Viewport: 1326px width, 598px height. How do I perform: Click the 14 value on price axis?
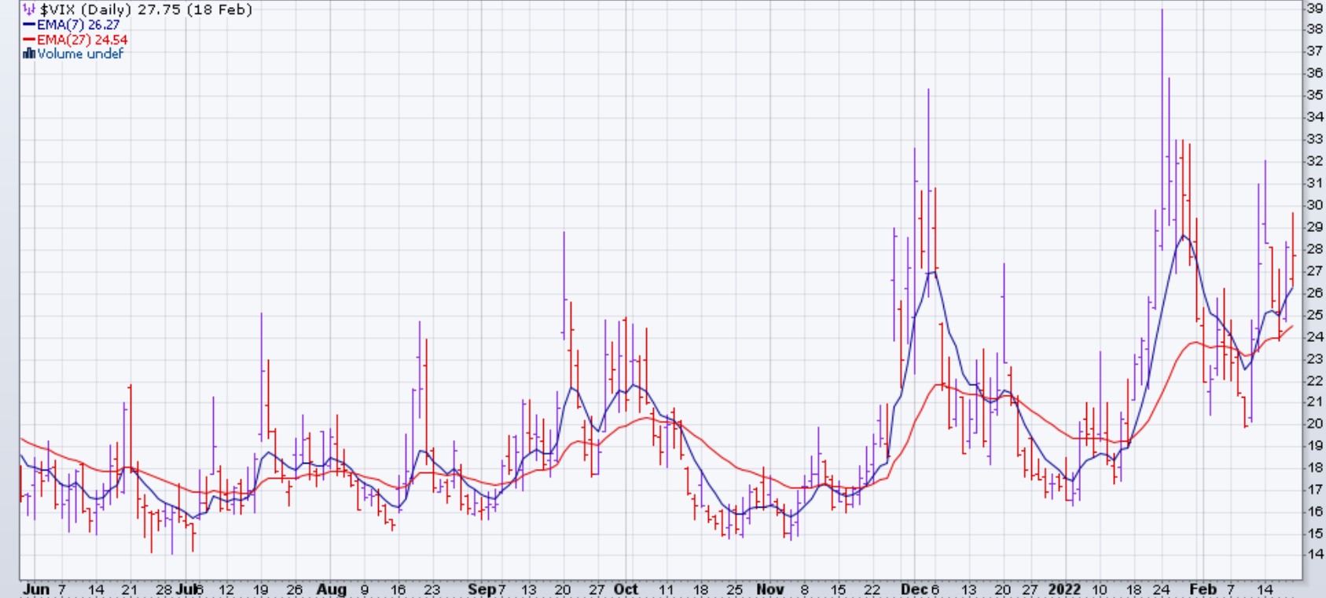tap(1314, 554)
